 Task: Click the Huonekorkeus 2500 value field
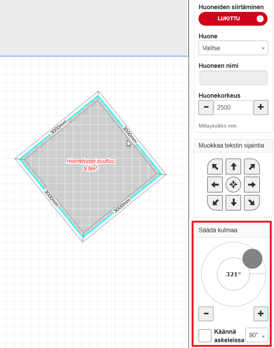tap(233, 107)
